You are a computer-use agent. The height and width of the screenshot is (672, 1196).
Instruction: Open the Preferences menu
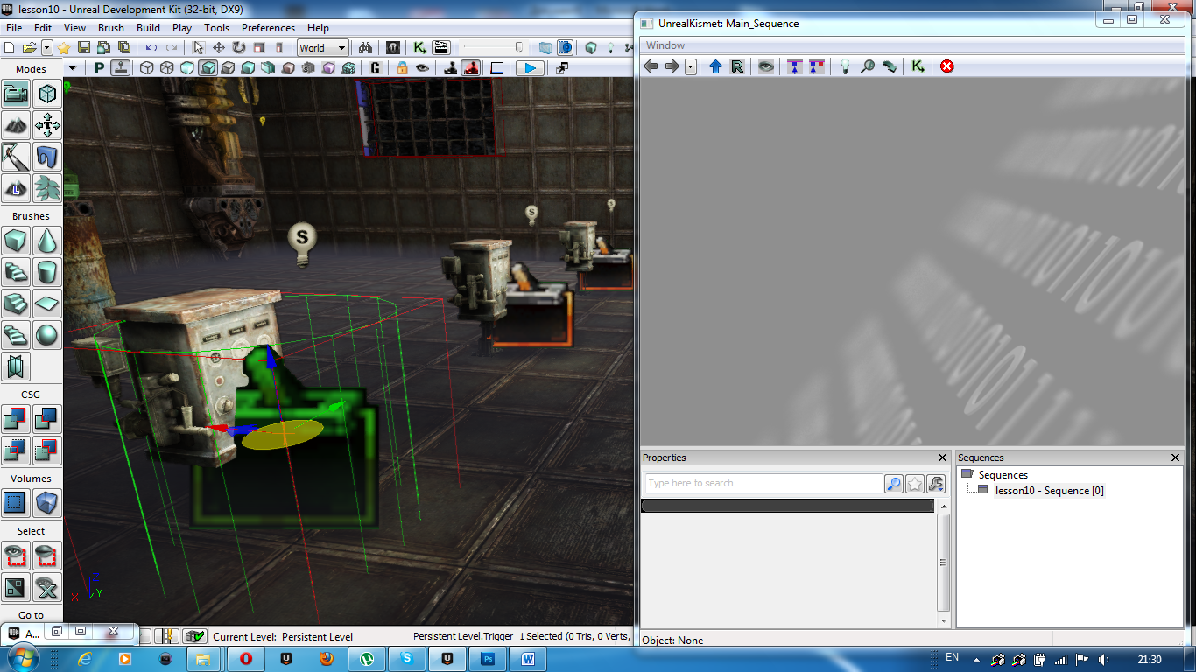point(268,28)
